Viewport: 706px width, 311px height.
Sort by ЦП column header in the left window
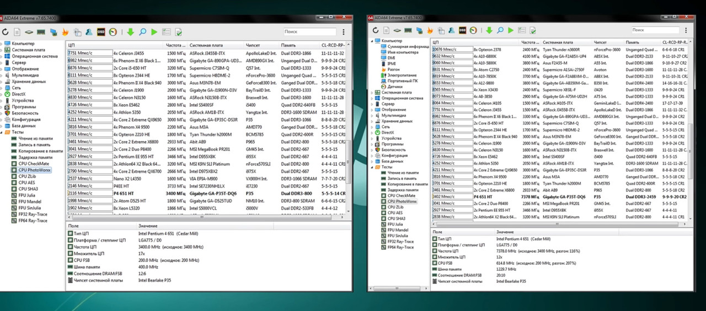(115, 45)
